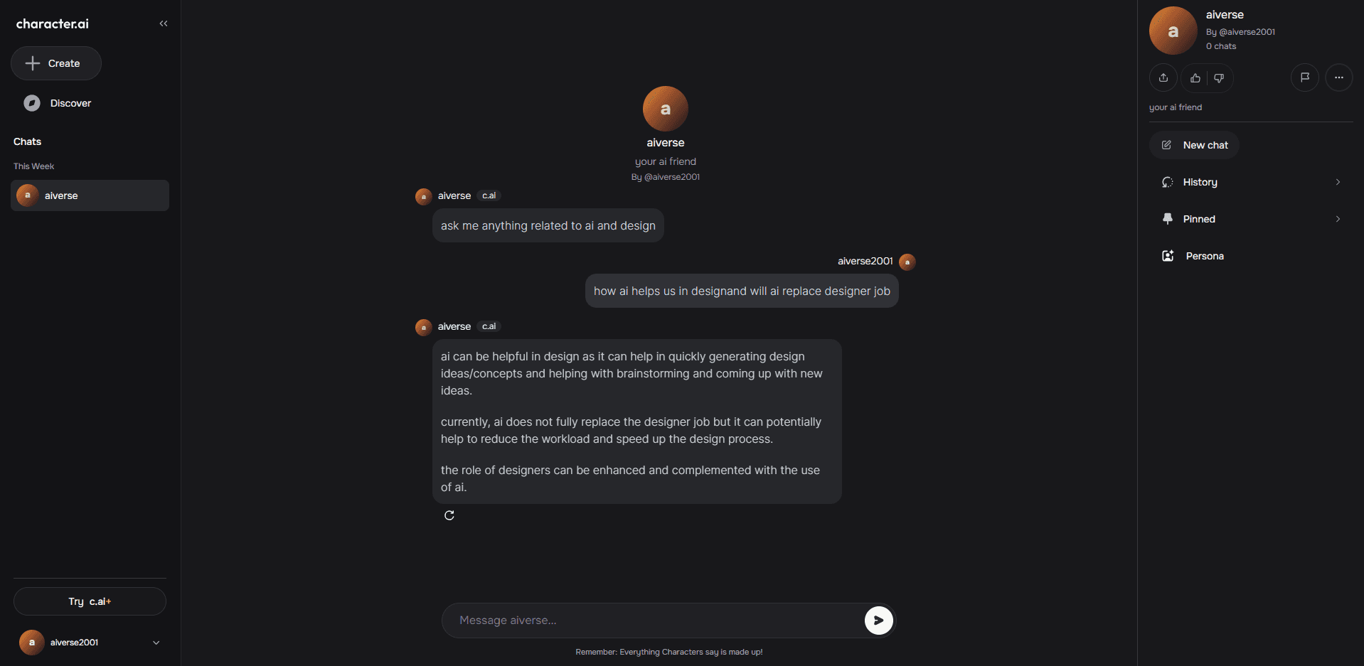The image size is (1364, 666).
Task: Select the aiverse chat under This Week
Action: click(89, 195)
